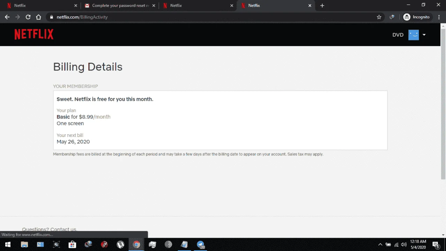Open the Windows notification center icon

436,244
